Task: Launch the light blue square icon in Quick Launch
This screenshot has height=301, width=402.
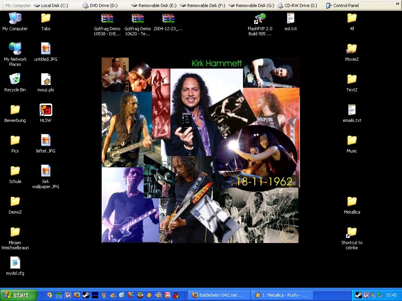Action: pyautogui.click(x=122, y=295)
